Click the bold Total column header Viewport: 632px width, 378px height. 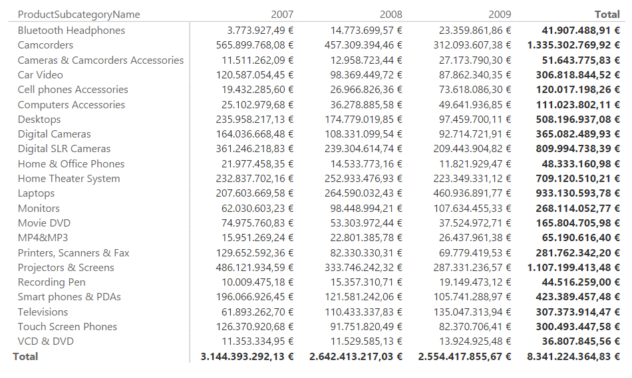tap(607, 15)
